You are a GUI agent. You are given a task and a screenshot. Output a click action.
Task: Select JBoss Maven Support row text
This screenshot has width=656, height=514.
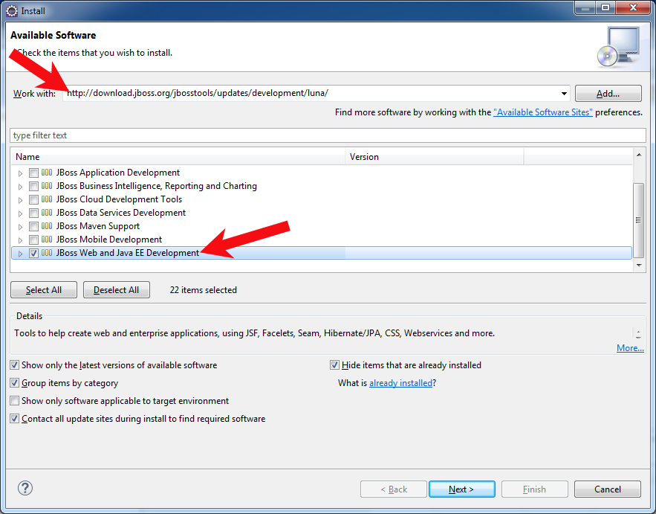click(x=98, y=226)
